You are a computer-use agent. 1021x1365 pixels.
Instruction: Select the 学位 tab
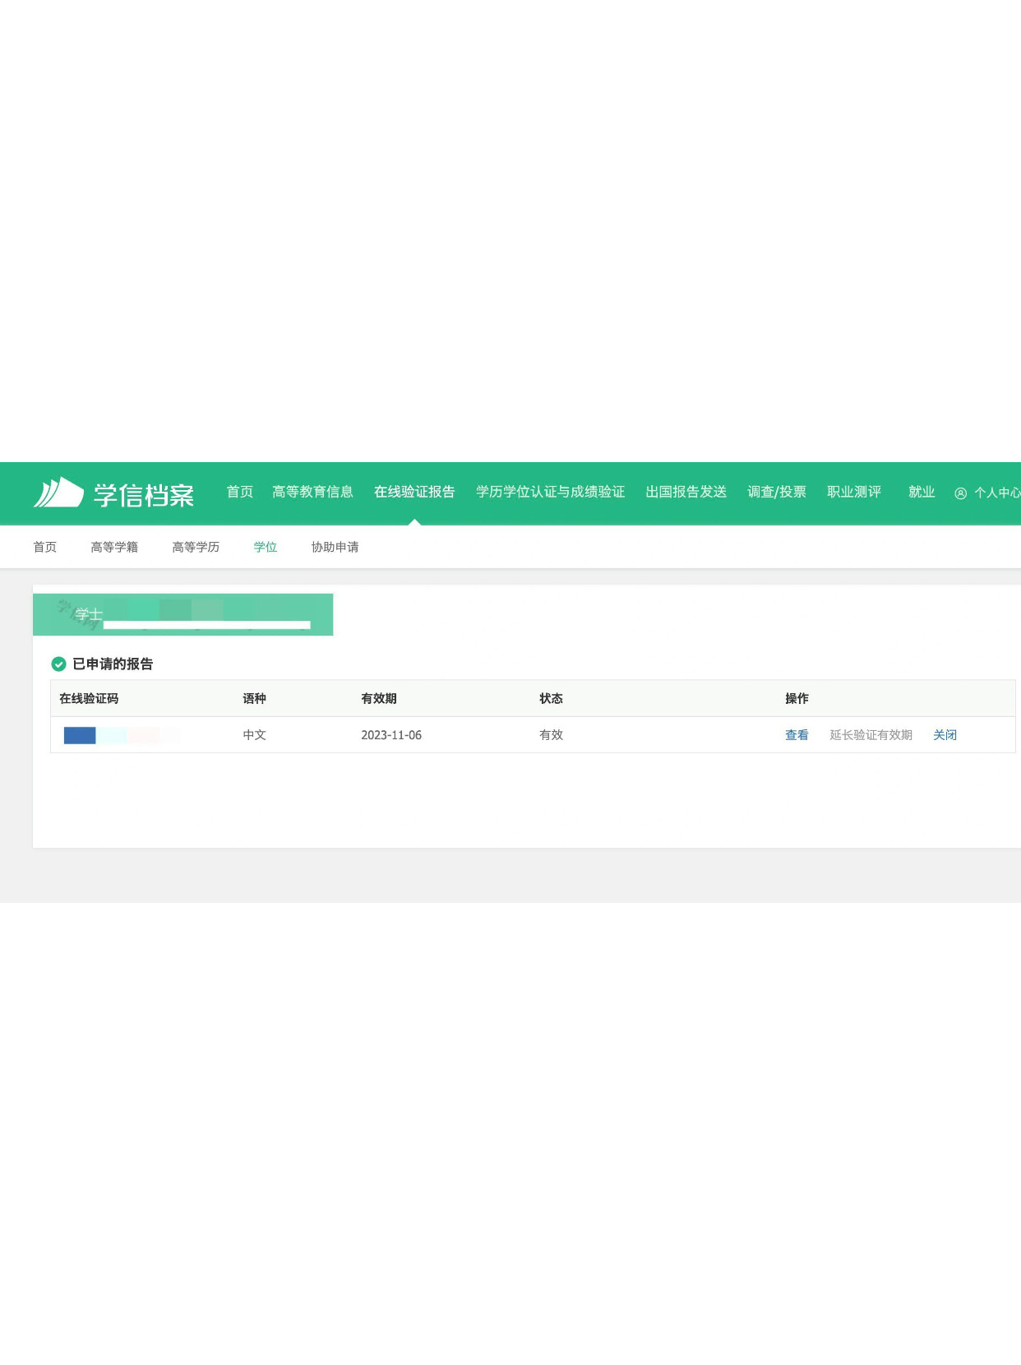(x=265, y=547)
